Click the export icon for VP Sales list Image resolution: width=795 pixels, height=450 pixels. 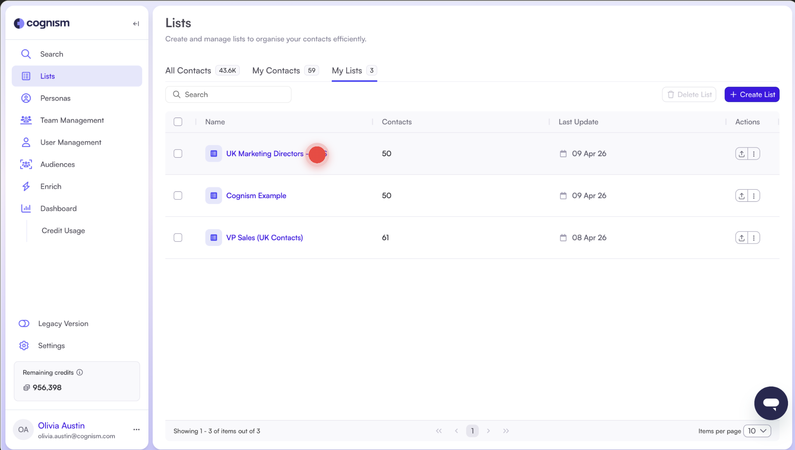coord(741,237)
